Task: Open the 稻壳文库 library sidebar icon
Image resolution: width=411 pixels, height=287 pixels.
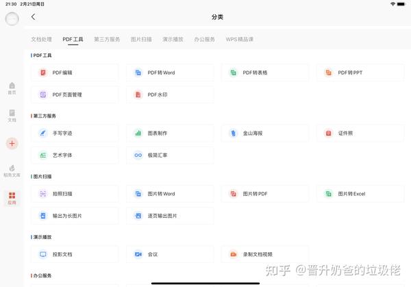Action: pyautogui.click(x=12, y=171)
